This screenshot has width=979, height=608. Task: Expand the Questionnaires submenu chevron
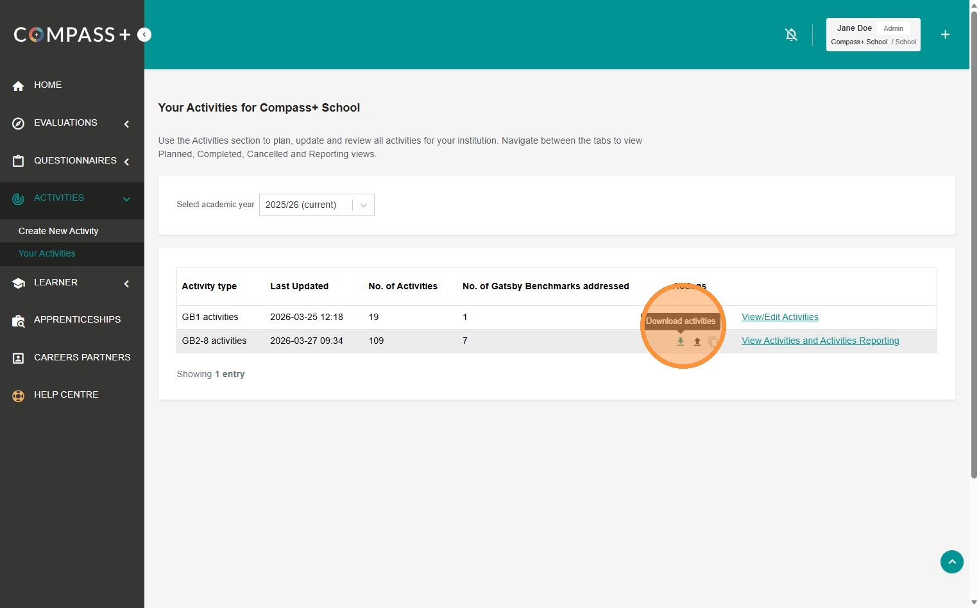pos(126,162)
